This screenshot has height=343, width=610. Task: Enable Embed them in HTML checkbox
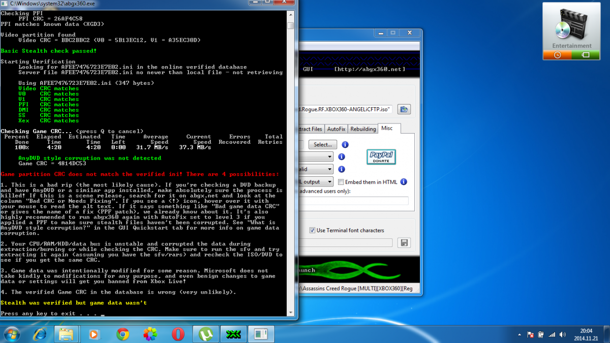341,182
